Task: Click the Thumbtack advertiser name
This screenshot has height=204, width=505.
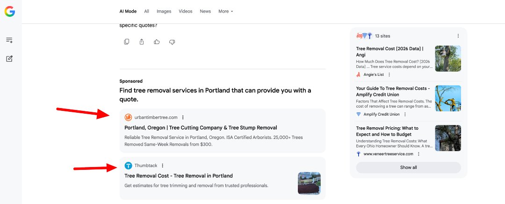Action: [x=146, y=166]
